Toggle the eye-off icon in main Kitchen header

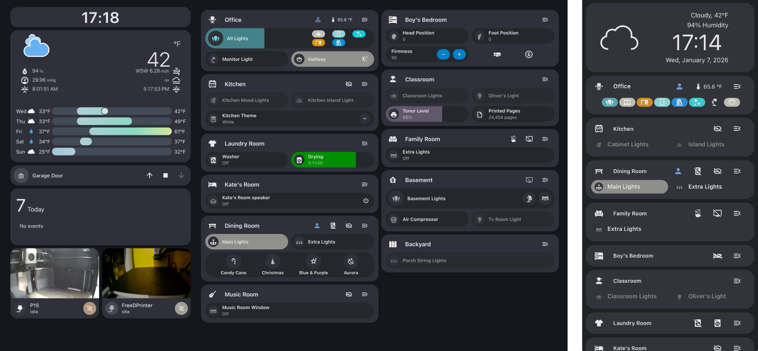coord(349,84)
